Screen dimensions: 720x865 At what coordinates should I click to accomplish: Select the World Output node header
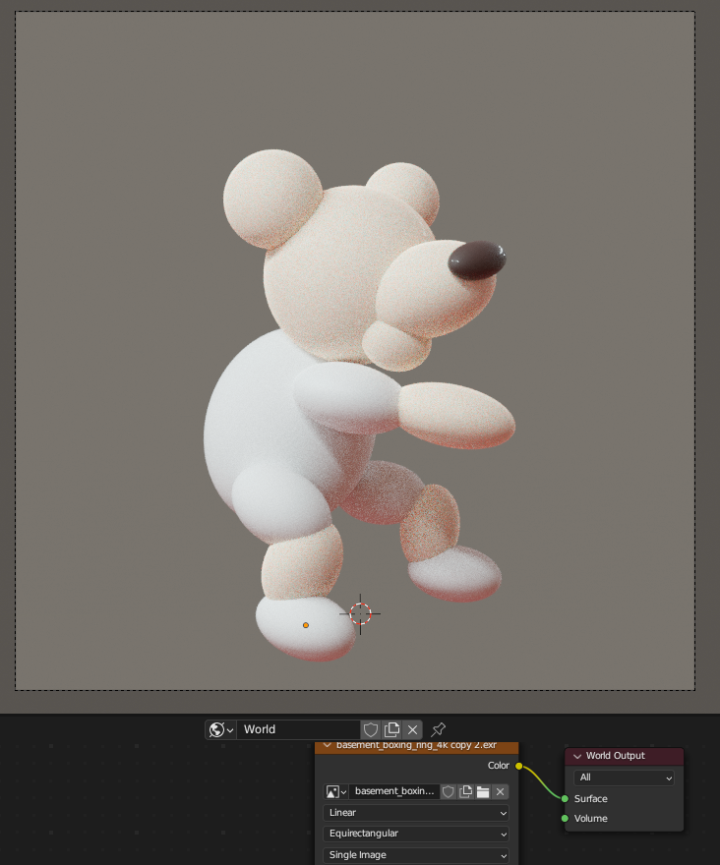coord(624,756)
